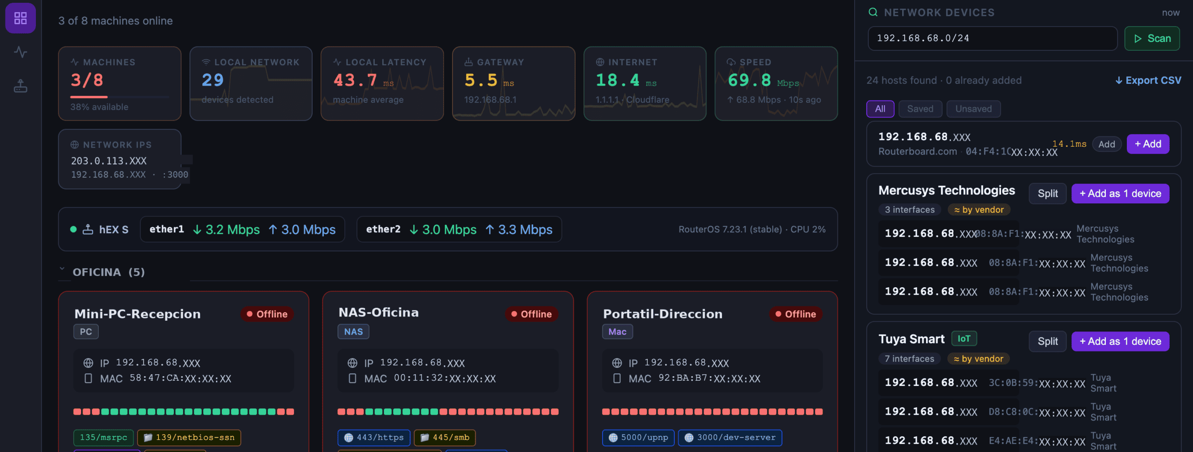
Task: Click the search icon beside Network Devices
Action: 873,12
